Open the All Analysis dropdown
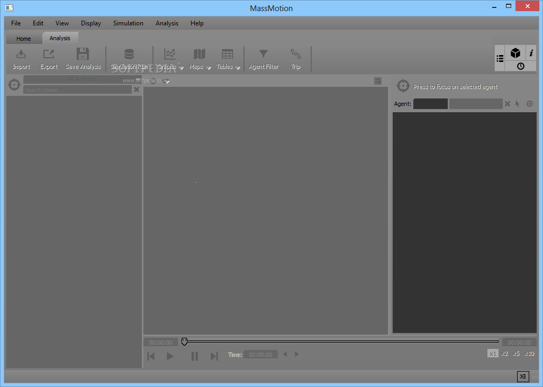 coord(83,79)
